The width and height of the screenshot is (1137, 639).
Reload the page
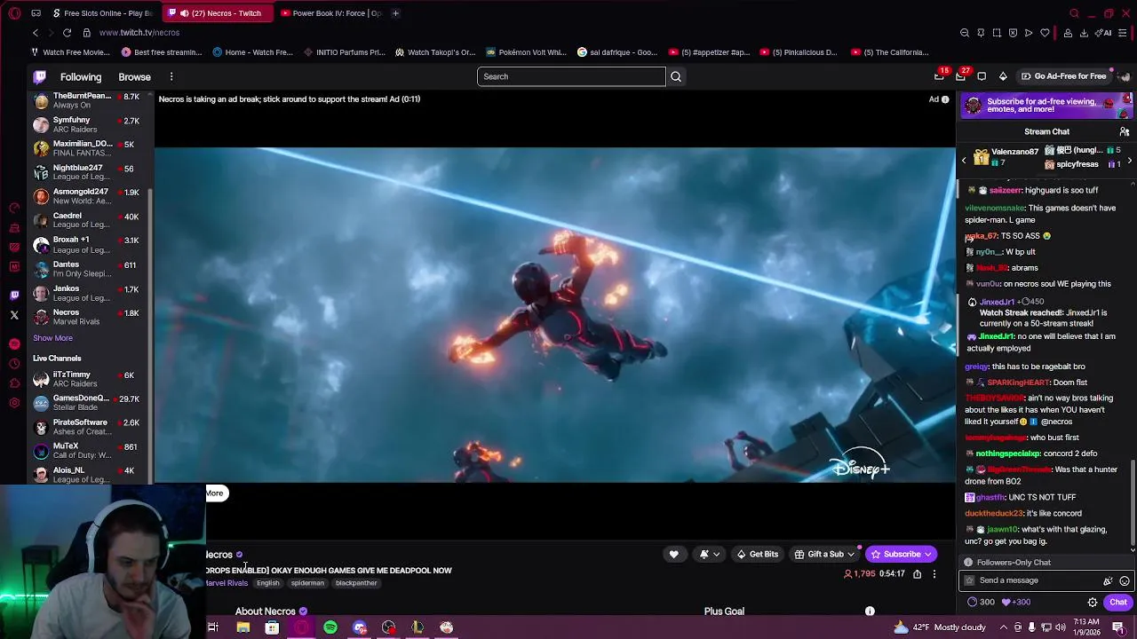point(67,33)
